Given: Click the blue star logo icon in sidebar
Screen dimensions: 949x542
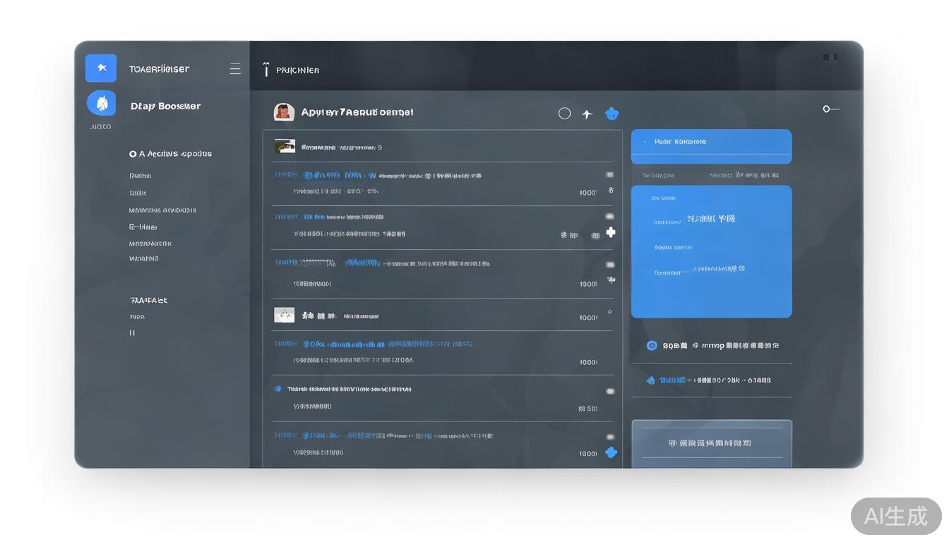Looking at the screenshot, I should pyautogui.click(x=101, y=68).
